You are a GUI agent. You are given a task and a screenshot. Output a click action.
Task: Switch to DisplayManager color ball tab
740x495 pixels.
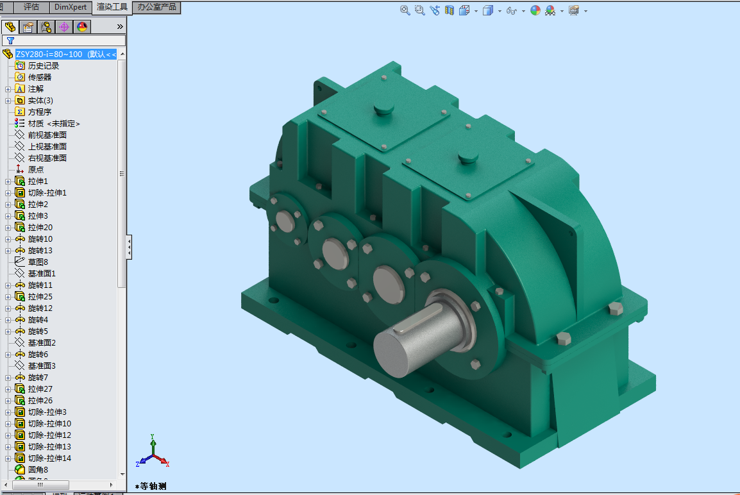81,27
